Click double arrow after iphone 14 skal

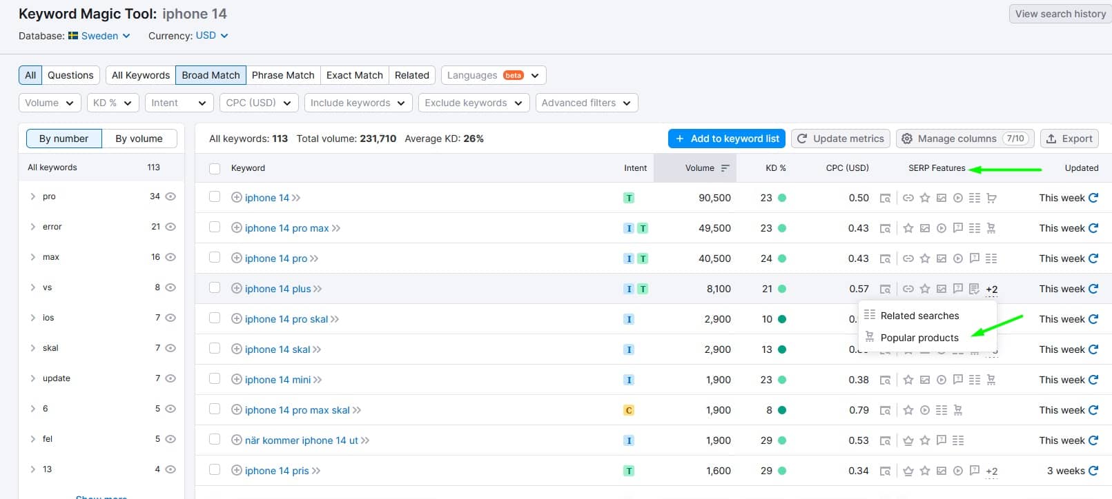(x=317, y=349)
